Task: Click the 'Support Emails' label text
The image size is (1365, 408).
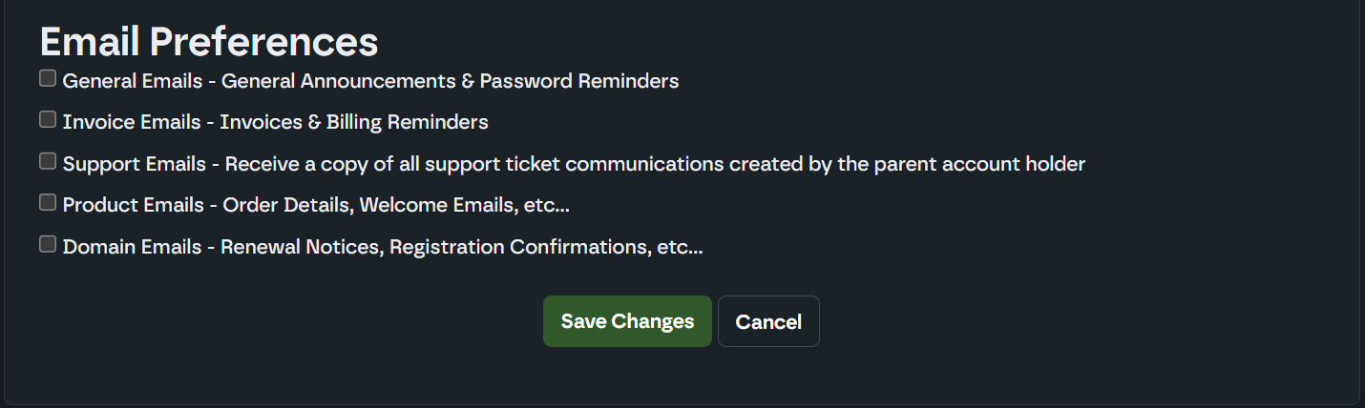Action: (135, 164)
